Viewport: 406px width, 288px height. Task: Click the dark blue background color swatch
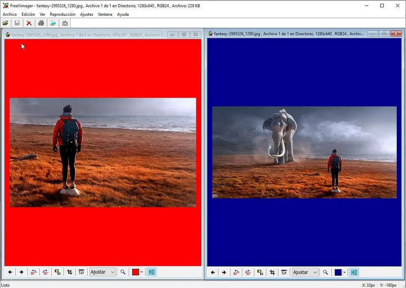click(x=338, y=272)
